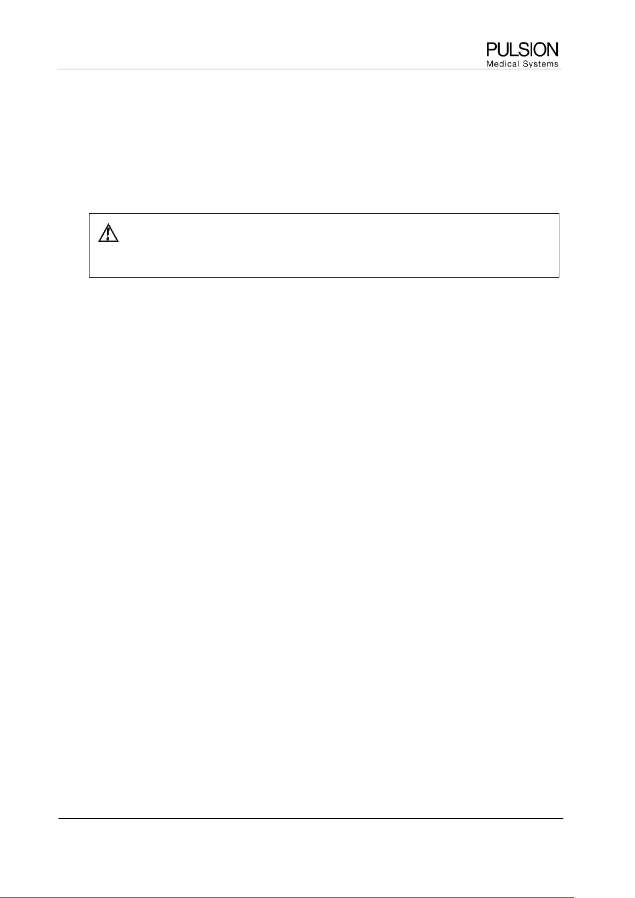The height and width of the screenshot is (898, 635).
Task: Click the top border of the warning box
Action: (324, 214)
